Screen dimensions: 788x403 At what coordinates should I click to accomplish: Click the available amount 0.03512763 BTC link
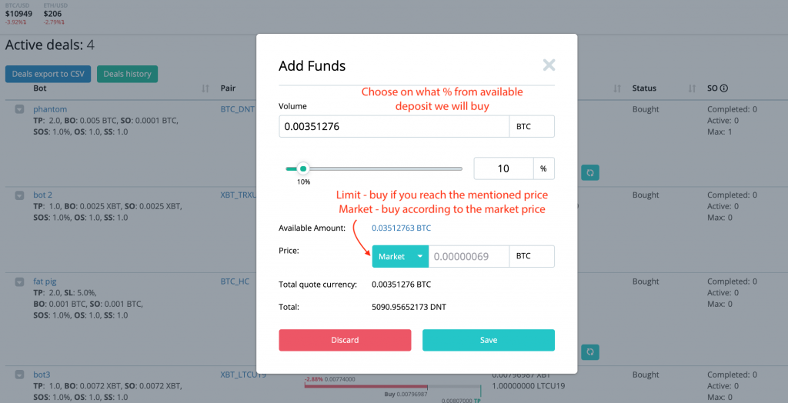pos(401,228)
